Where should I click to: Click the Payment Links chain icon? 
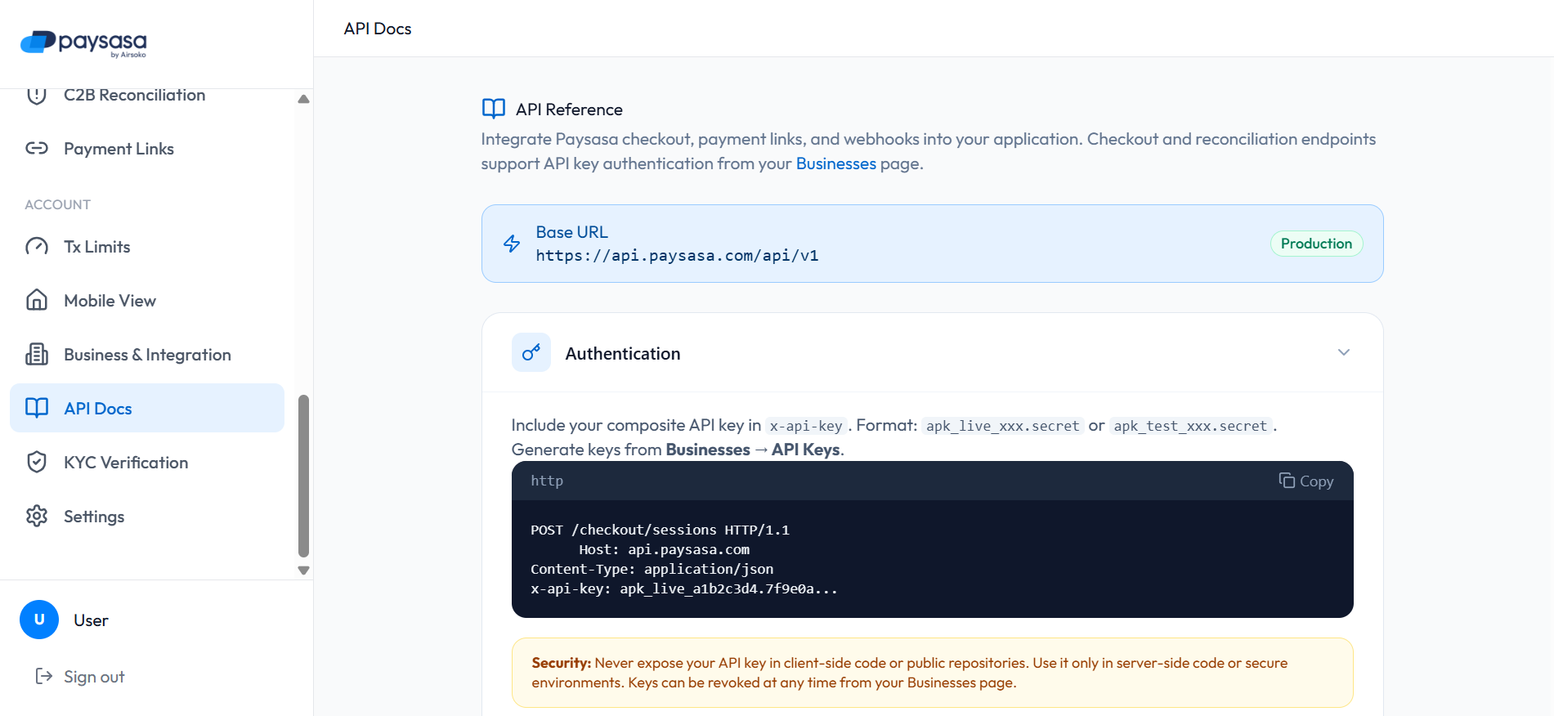click(x=37, y=149)
